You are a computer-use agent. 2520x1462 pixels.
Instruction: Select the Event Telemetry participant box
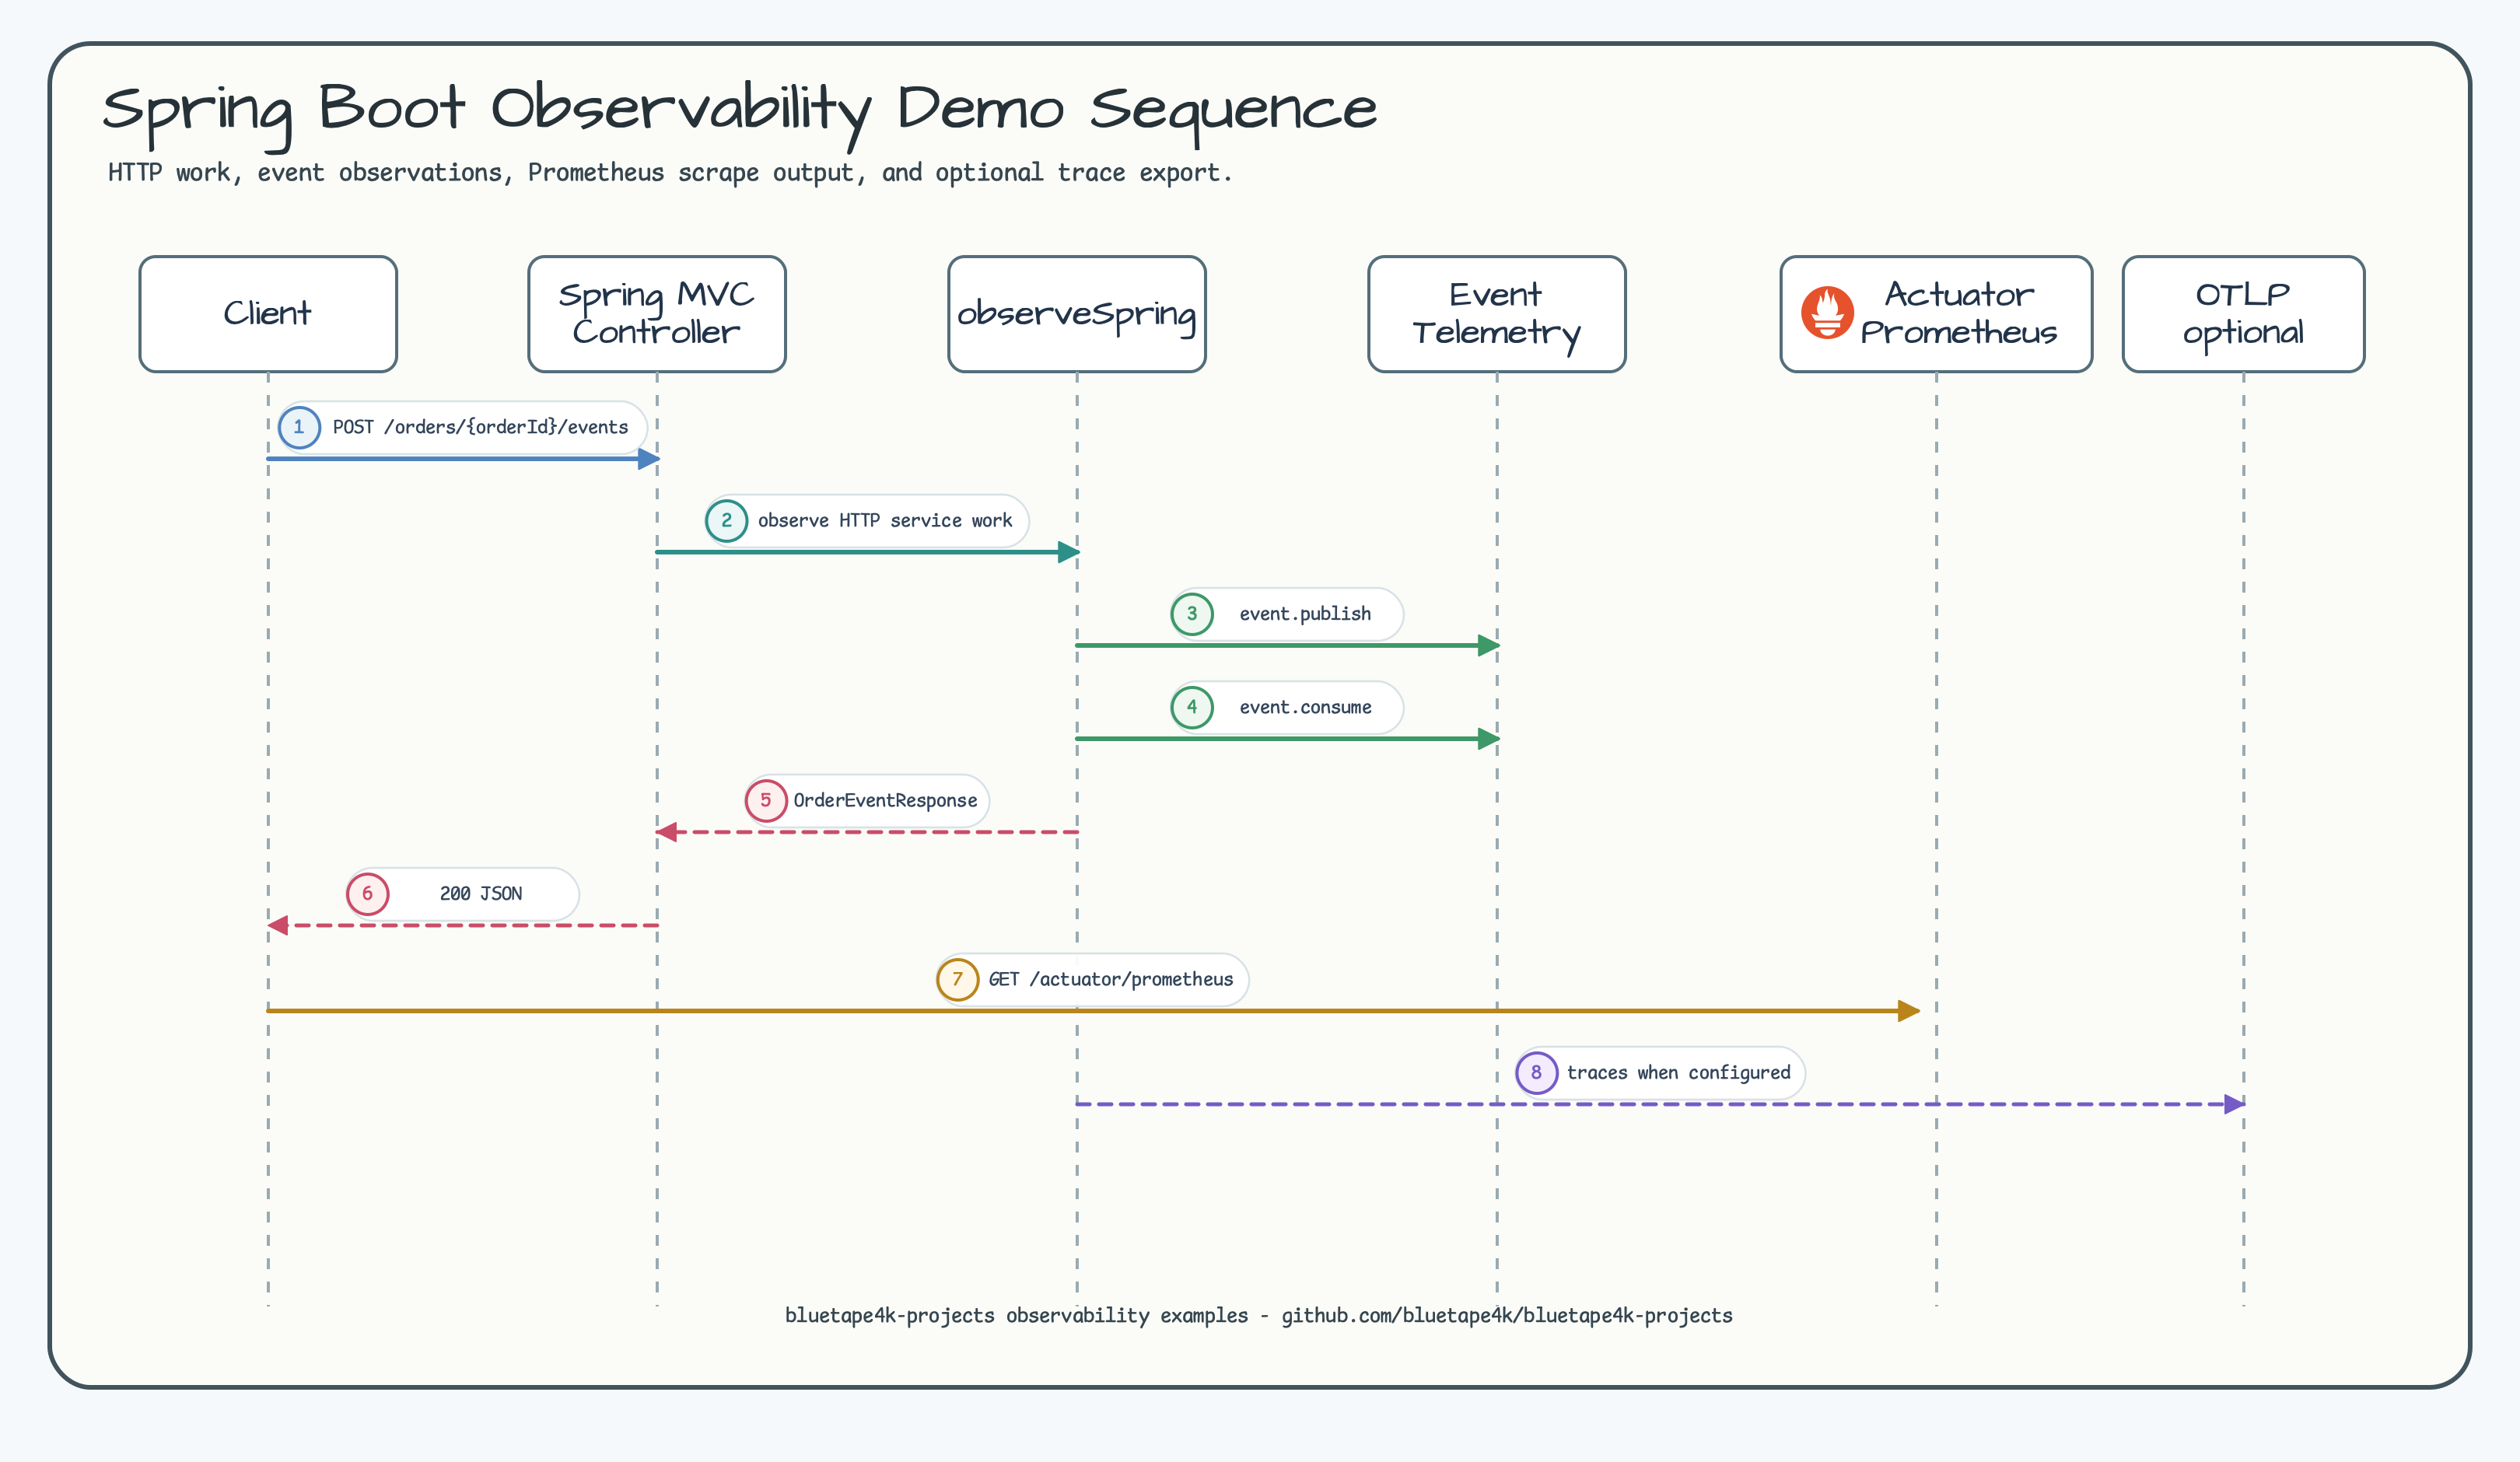tap(1497, 314)
